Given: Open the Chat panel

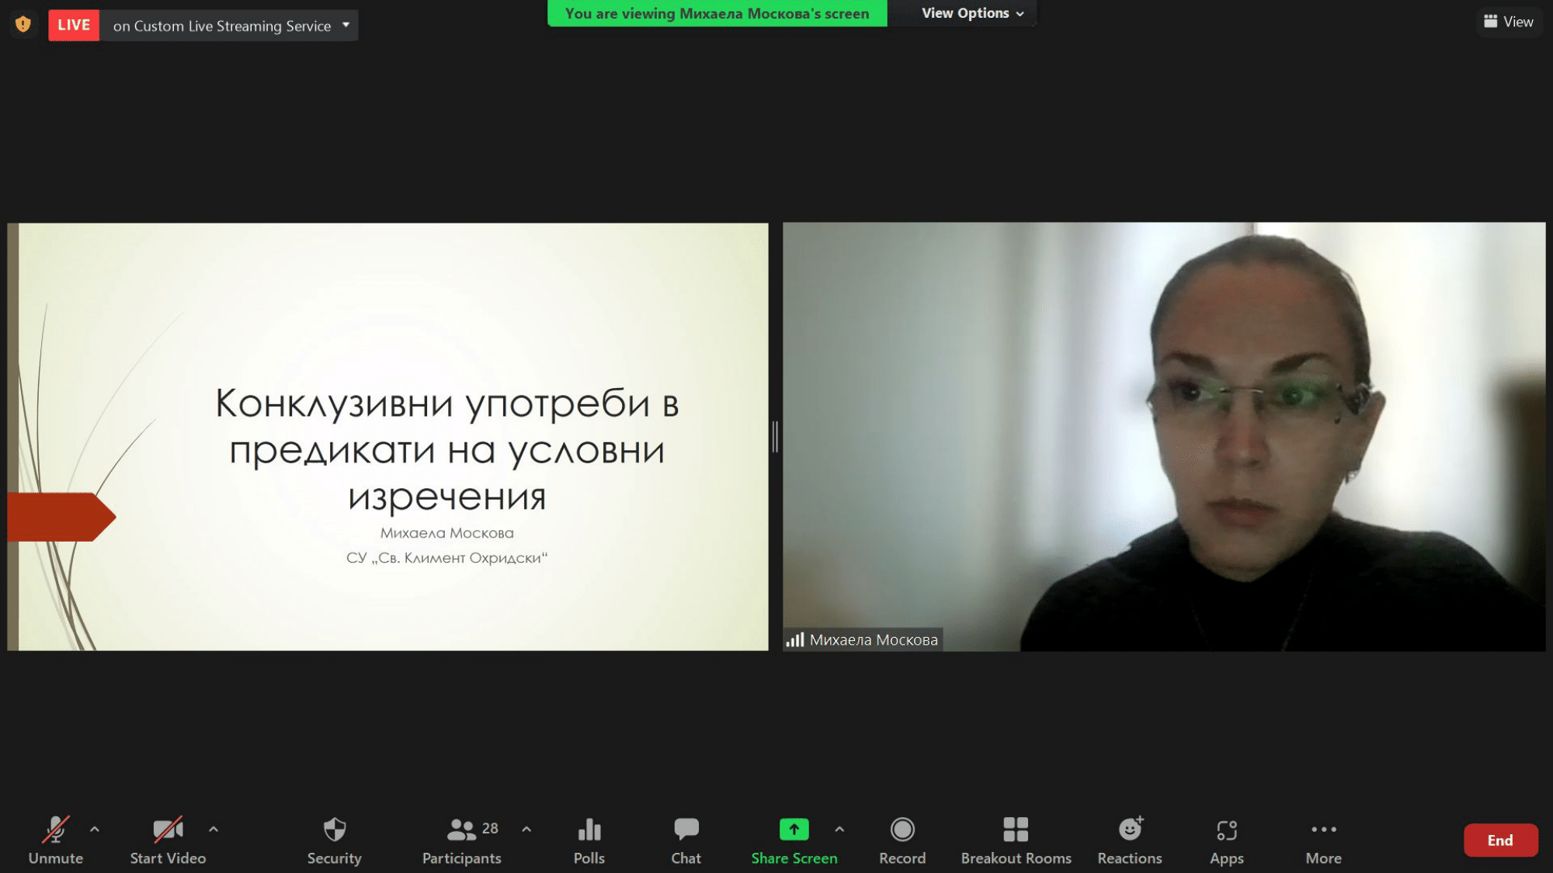Looking at the screenshot, I should [686, 830].
